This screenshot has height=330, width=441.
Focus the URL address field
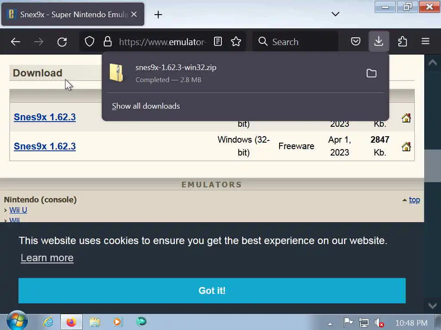pyautogui.click(x=162, y=42)
